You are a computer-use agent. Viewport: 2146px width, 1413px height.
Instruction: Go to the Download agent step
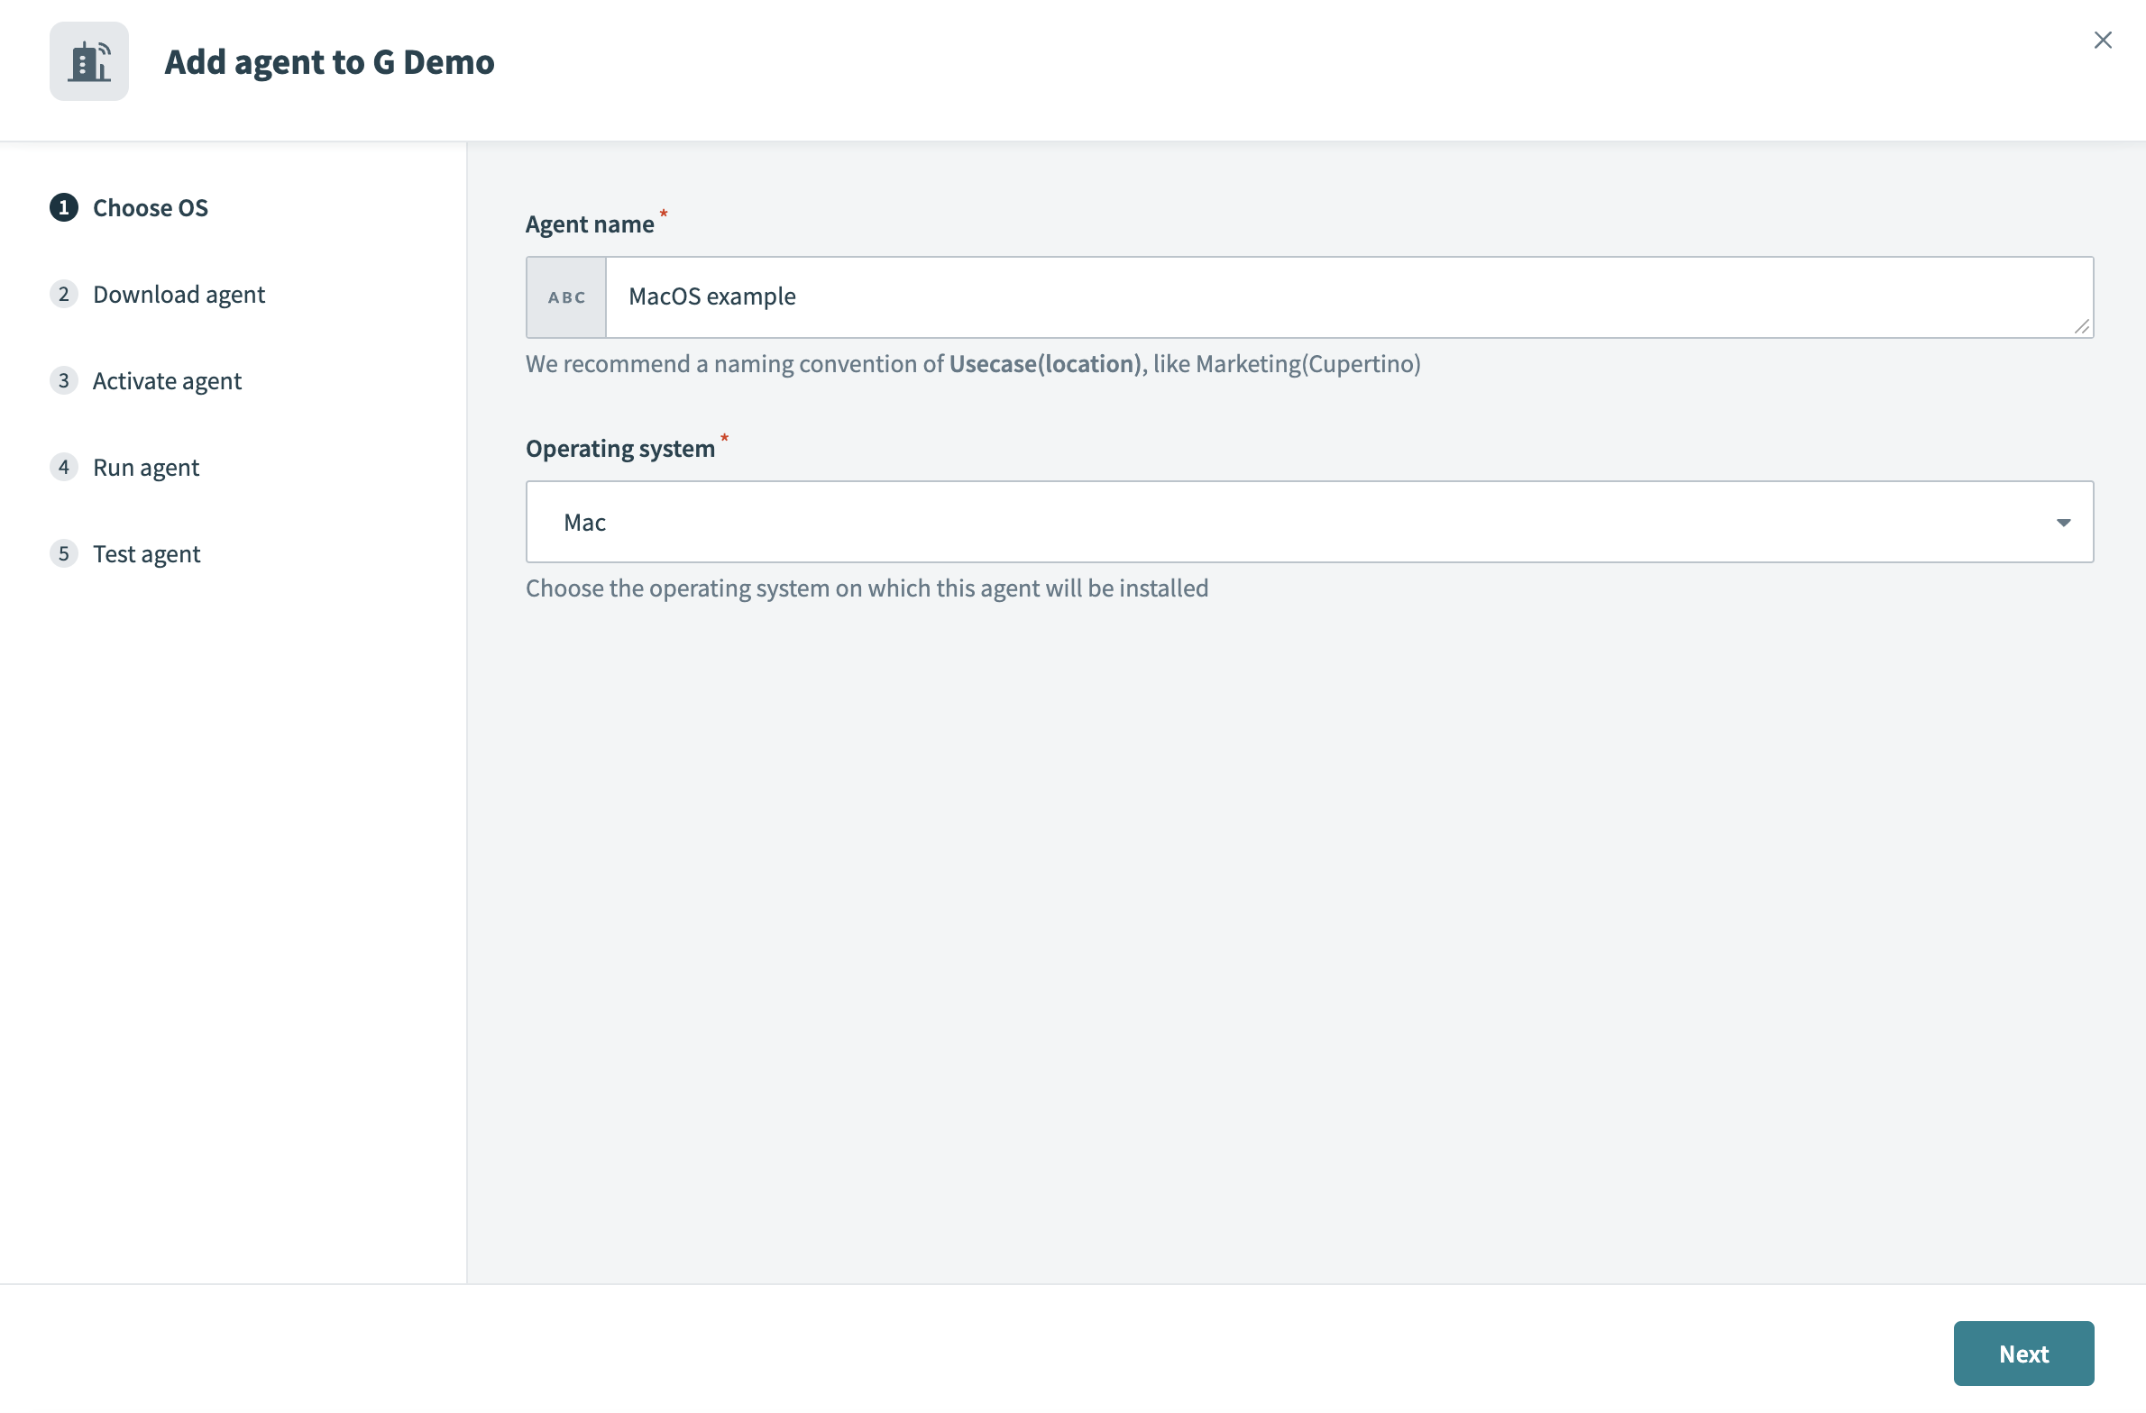click(x=179, y=294)
